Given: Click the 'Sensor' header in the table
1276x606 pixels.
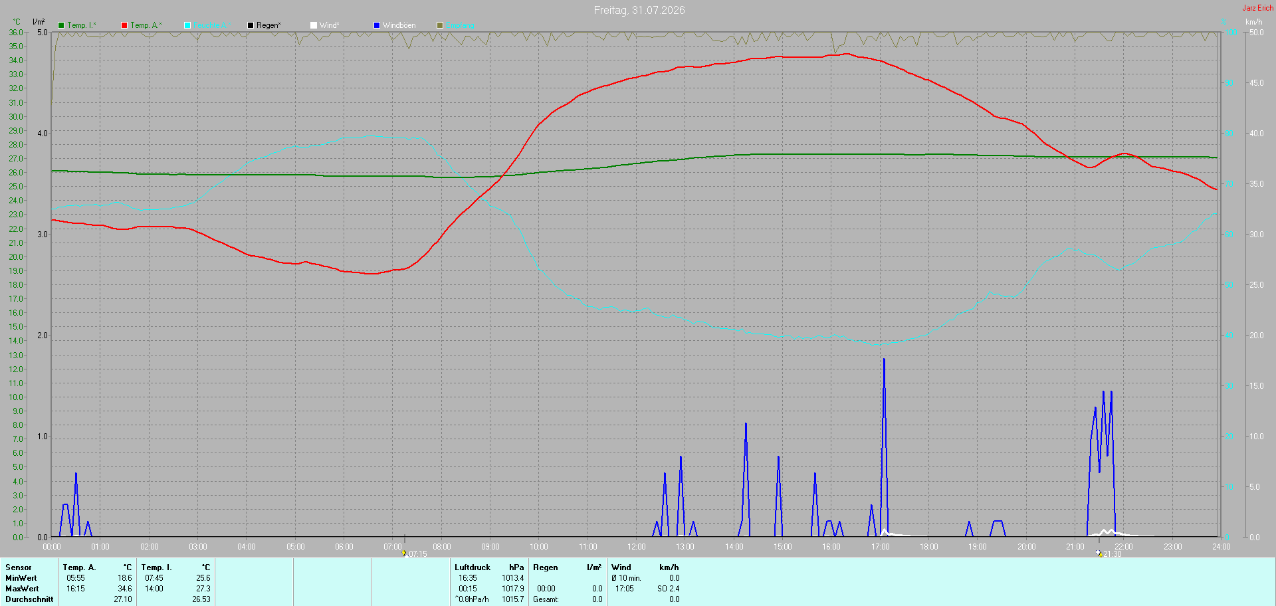Looking at the screenshot, I should point(19,567).
